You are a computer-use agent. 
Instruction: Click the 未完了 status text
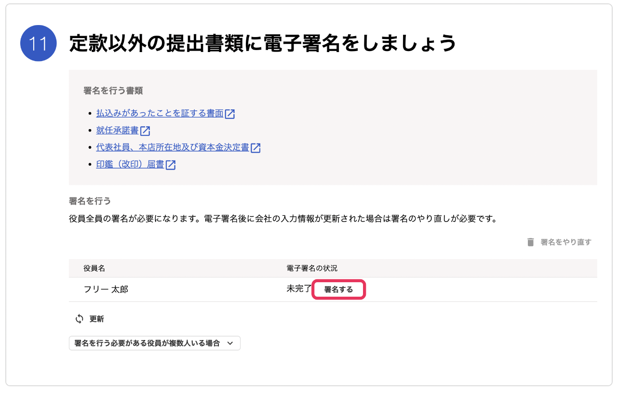point(299,289)
